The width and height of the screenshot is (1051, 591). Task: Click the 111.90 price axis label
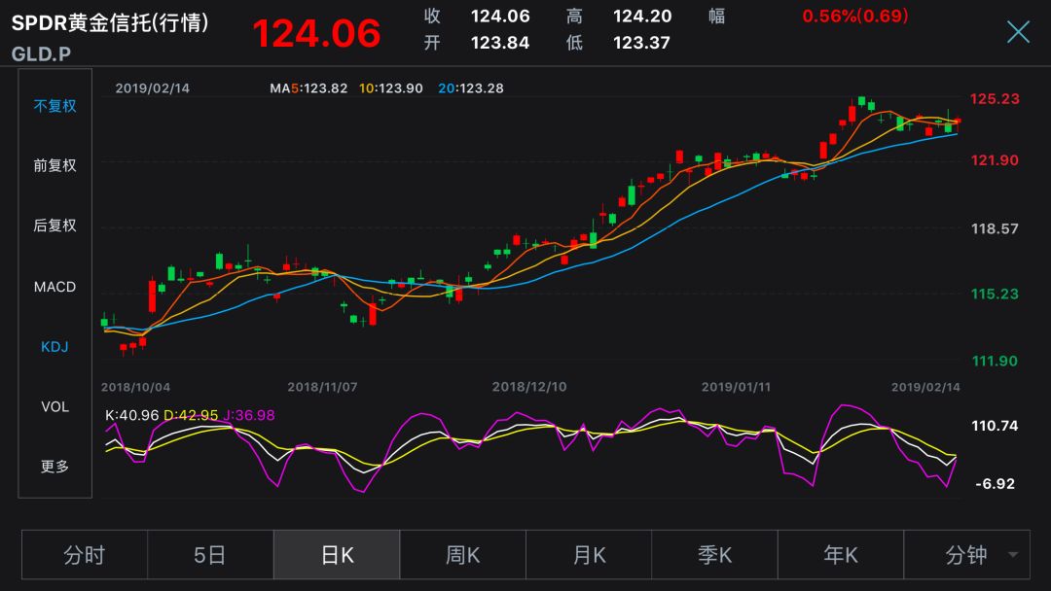pyautogui.click(x=995, y=361)
